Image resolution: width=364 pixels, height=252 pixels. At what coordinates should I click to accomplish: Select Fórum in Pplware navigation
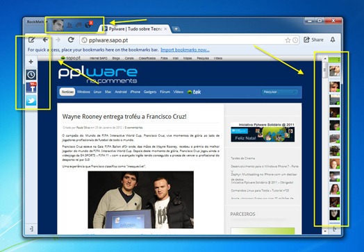[x=165, y=92]
